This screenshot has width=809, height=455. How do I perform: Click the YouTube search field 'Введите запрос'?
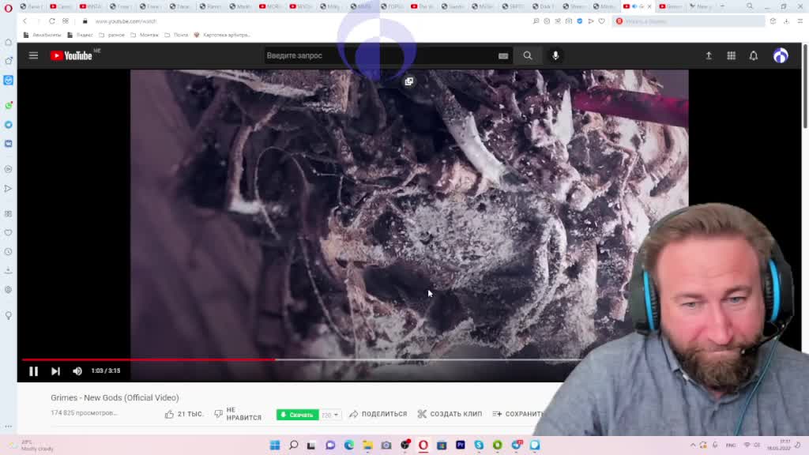click(x=379, y=56)
